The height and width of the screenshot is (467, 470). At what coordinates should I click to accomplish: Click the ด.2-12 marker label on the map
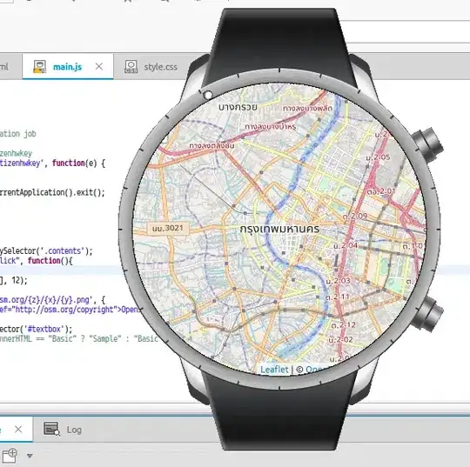(x=344, y=324)
